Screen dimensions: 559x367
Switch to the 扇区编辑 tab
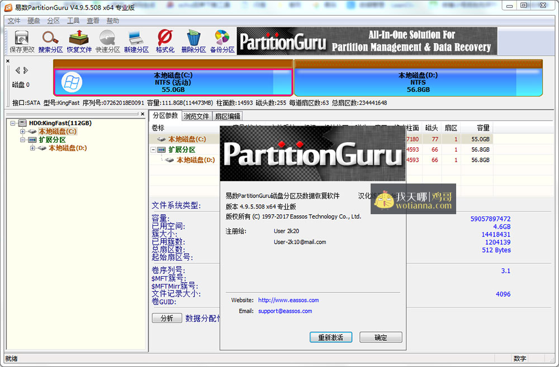pyautogui.click(x=228, y=116)
